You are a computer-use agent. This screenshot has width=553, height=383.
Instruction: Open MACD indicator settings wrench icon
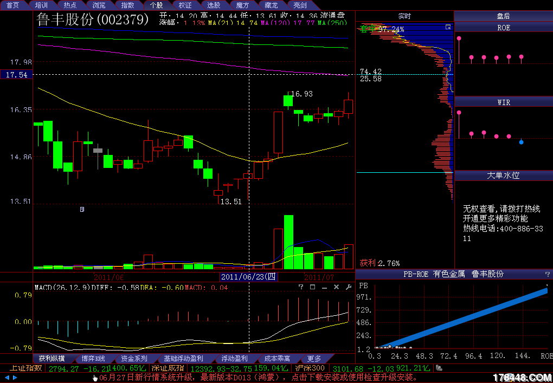point(348,287)
